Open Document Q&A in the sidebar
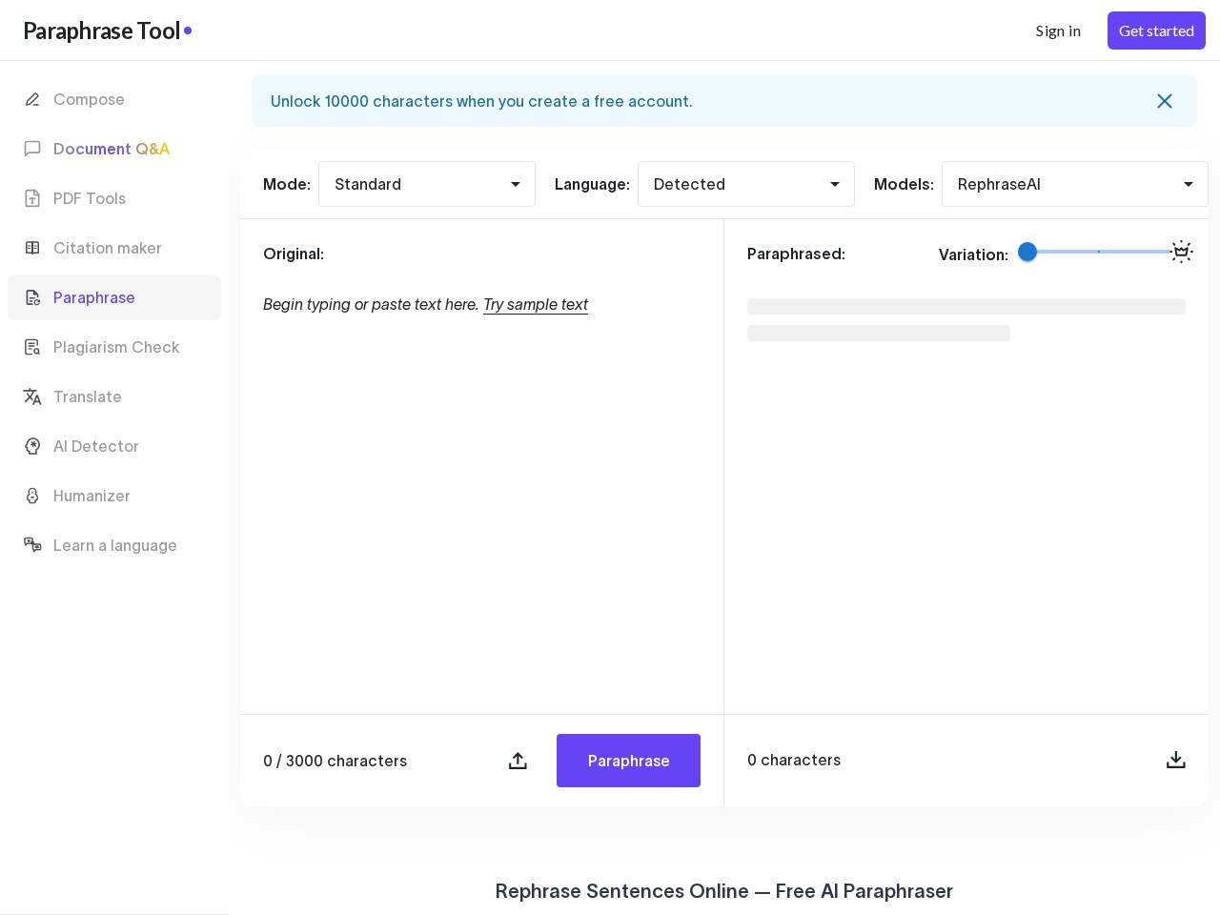This screenshot has width=1220, height=915. coord(114,149)
